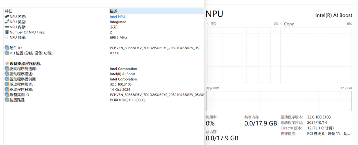The width and height of the screenshot is (358, 145).
Task: Click the 驱动程序描述 row icon
Action: coord(7,74)
